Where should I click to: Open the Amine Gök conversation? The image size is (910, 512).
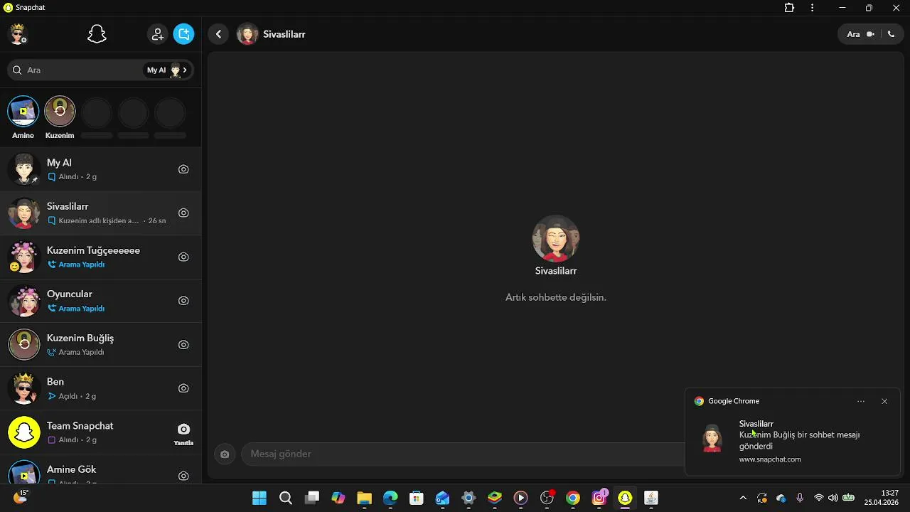[100, 470]
